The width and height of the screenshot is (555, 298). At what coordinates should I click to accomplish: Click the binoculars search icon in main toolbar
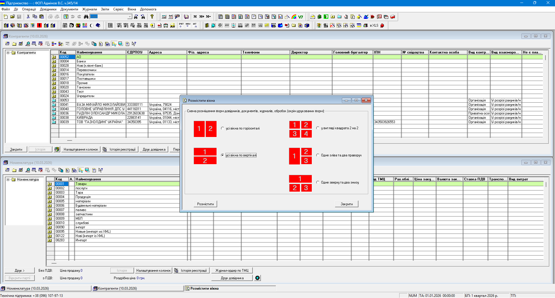86,17
